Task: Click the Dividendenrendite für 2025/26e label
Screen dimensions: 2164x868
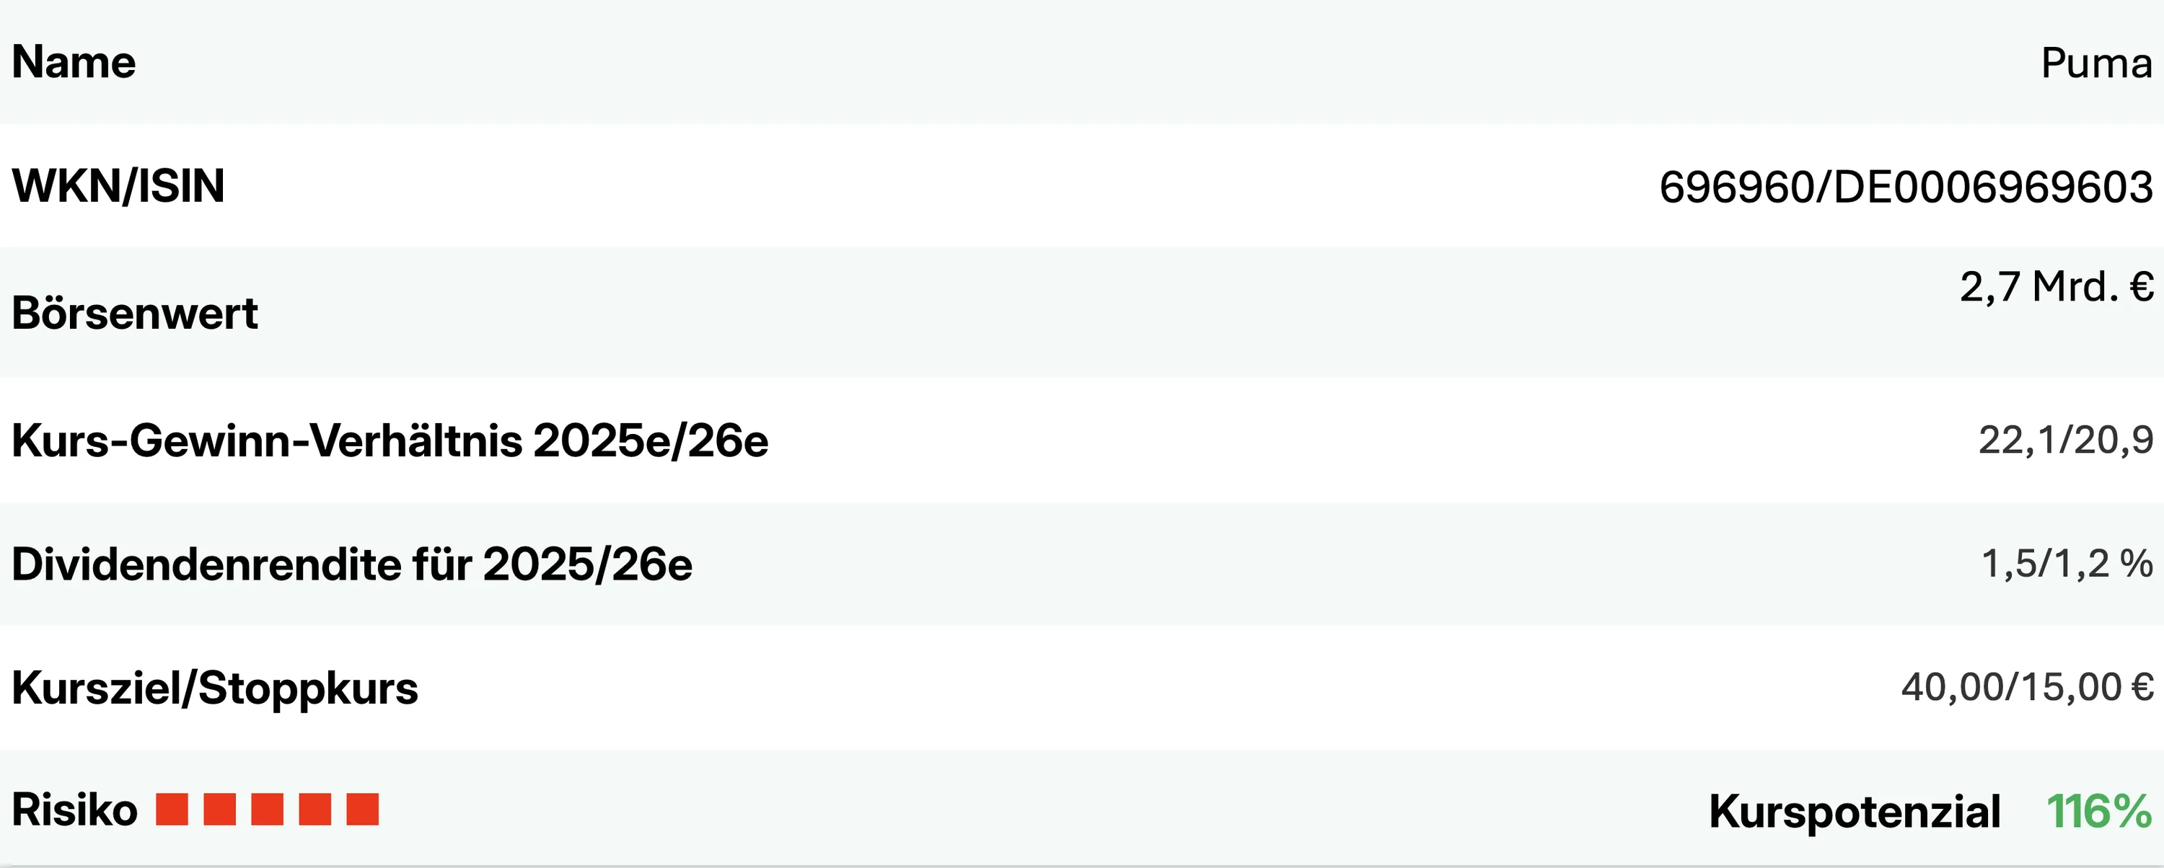Action: [352, 564]
